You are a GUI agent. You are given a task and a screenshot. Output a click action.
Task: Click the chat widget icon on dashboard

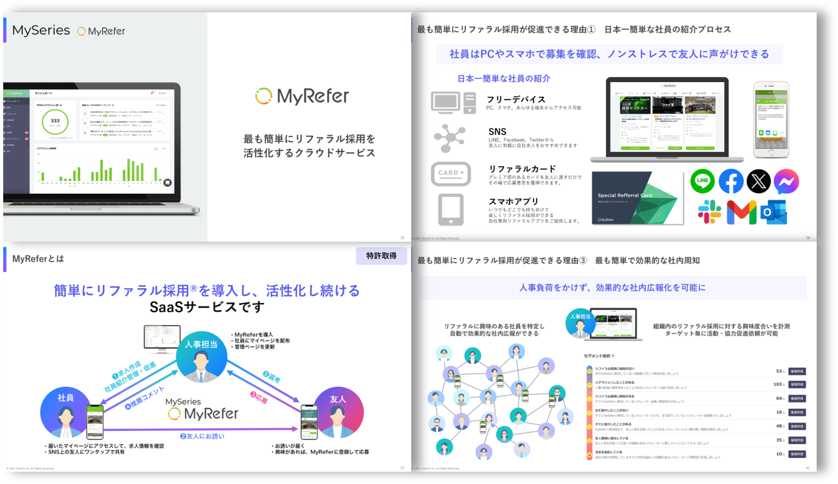pyautogui.click(x=167, y=183)
